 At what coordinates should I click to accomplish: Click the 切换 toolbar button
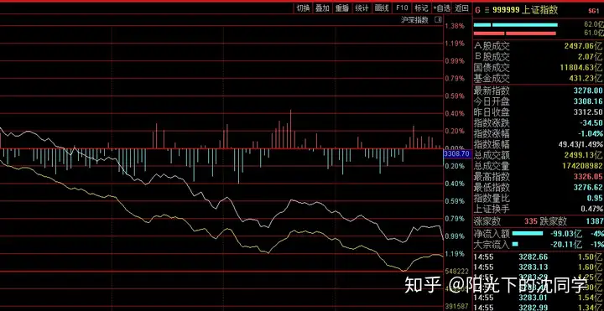(303, 8)
